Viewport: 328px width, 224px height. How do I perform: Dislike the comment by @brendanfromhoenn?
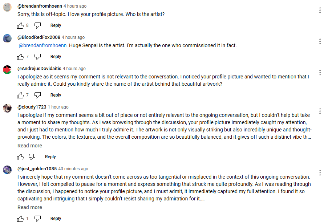pos(37,25)
